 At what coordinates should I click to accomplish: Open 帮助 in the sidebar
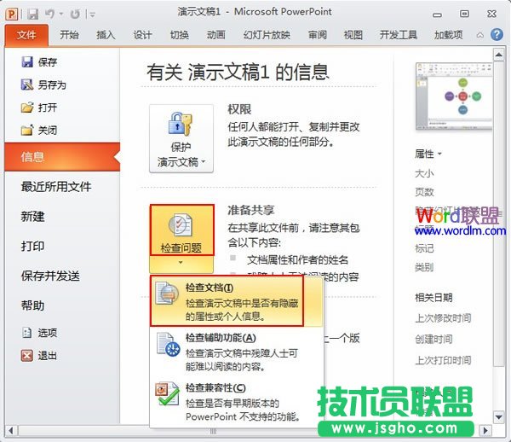(x=32, y=305)
